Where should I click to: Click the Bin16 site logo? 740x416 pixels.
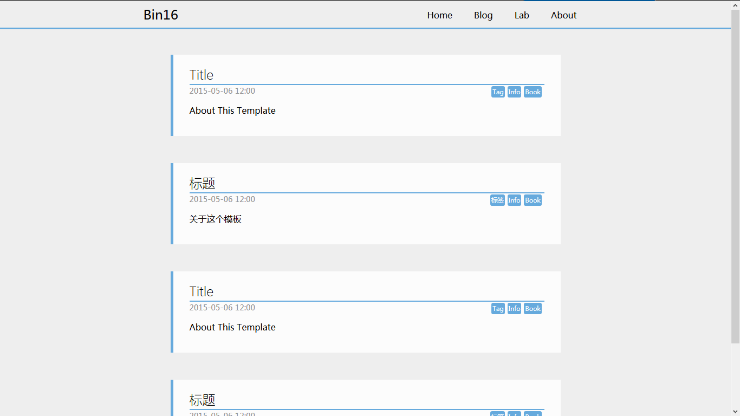point(160,15)
